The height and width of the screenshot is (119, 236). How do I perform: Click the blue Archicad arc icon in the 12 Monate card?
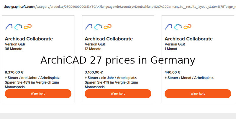tap(89, 27)
